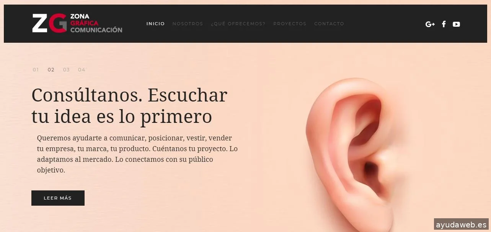
Task: Open the YouTube channel icon
Action: click(456, 24)
